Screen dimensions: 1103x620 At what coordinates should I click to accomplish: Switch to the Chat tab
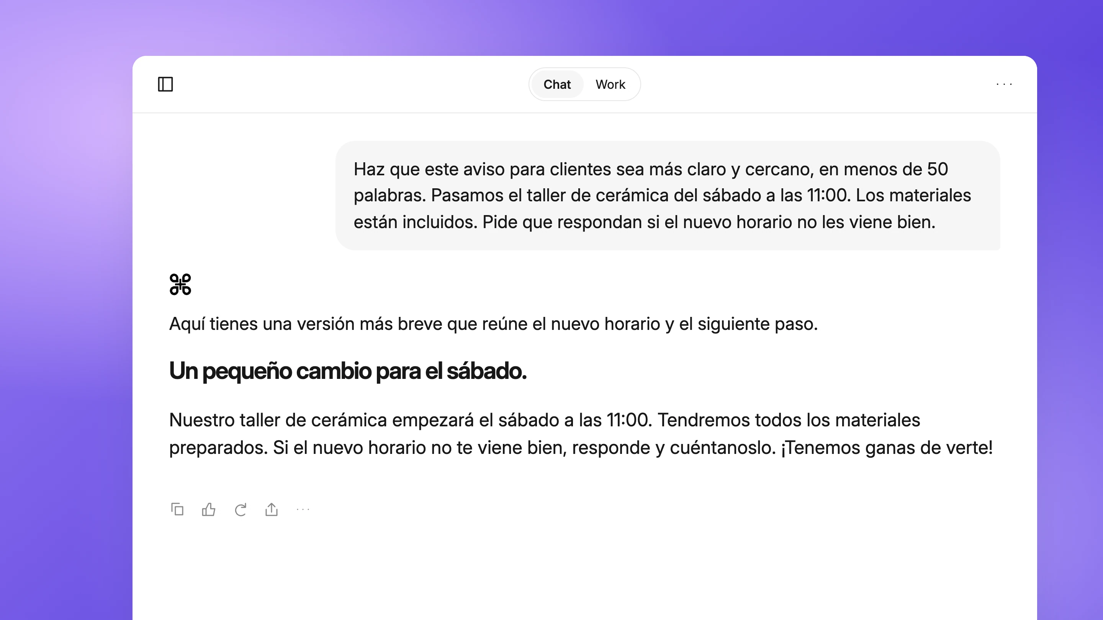(x=557, y=84)
